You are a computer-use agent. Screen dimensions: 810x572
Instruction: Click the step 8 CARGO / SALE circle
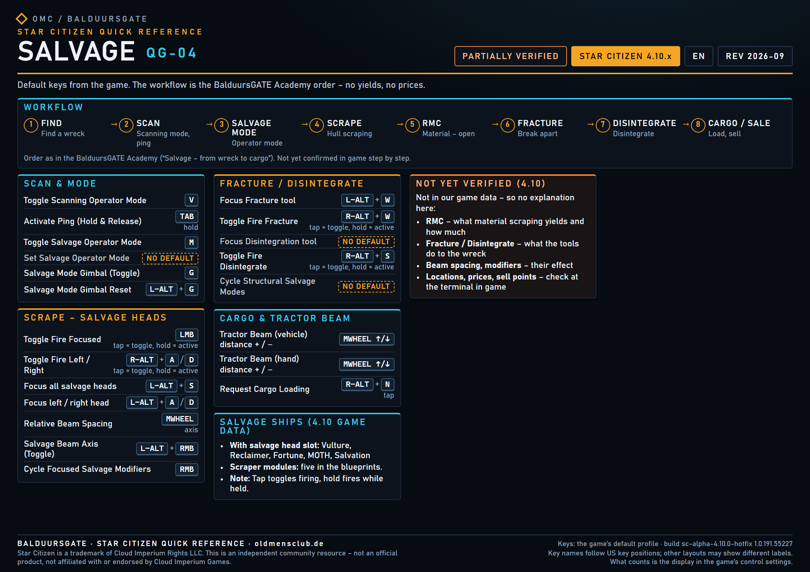(x=698, y=125)
